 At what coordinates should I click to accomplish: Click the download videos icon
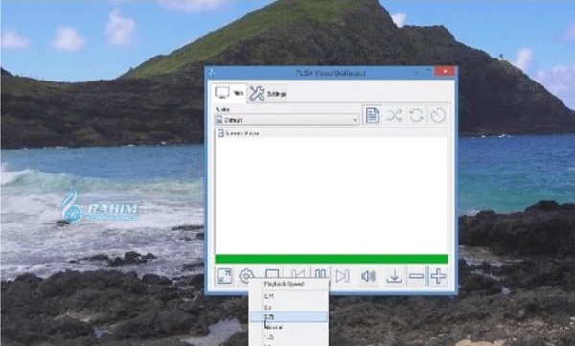(394, 276)
